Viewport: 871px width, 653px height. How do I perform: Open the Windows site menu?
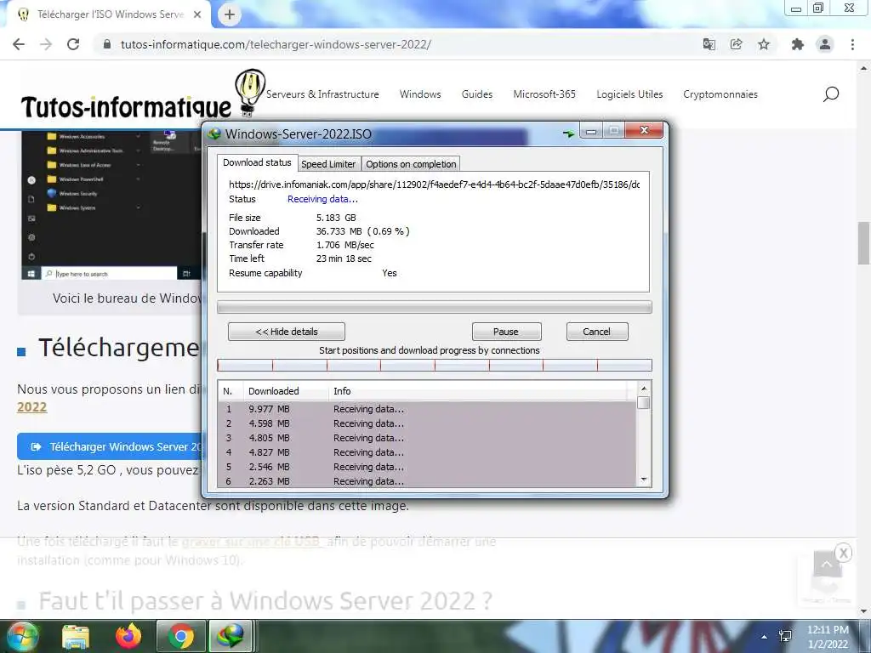[x=420, y=94]
